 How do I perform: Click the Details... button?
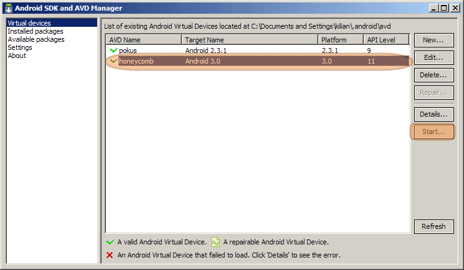point(434,114)
